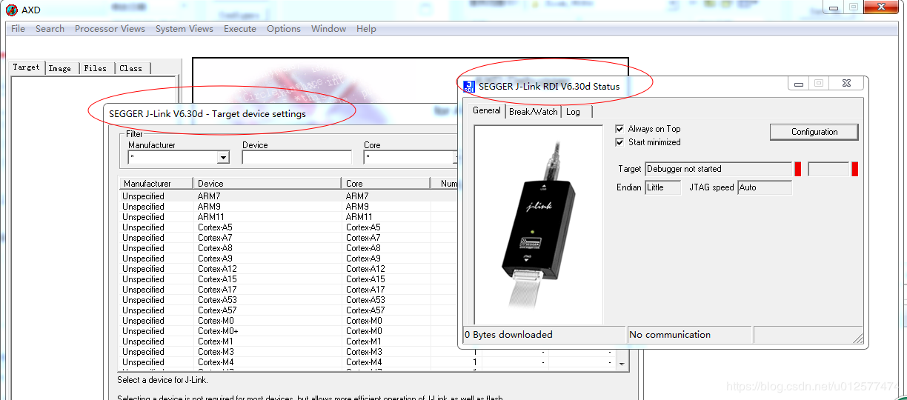
Task: Select the Cortex-M4 device row
Action: pyautogui.click(x=367, y=362)
